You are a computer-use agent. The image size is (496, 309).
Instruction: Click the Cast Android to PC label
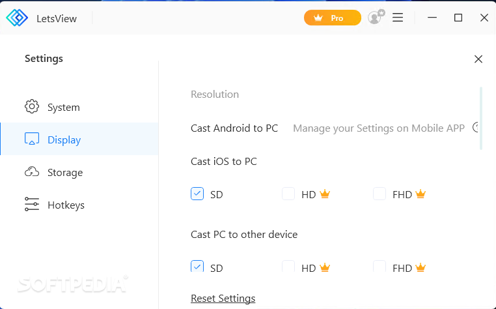pyautogui.click(x=234, y=128)
